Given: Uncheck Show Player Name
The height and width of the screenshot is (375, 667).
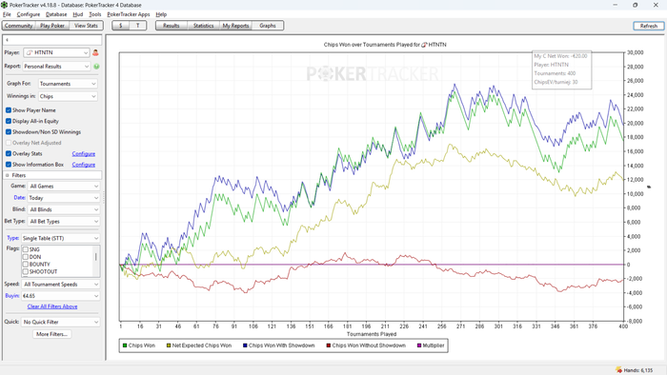Looking at the screenshot, I should (x=9, y=110).
